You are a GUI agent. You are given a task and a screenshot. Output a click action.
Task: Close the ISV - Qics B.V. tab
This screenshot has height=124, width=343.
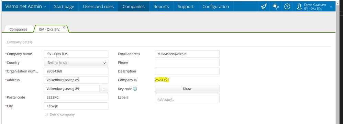pyautogui.click(x=64, y=27)
